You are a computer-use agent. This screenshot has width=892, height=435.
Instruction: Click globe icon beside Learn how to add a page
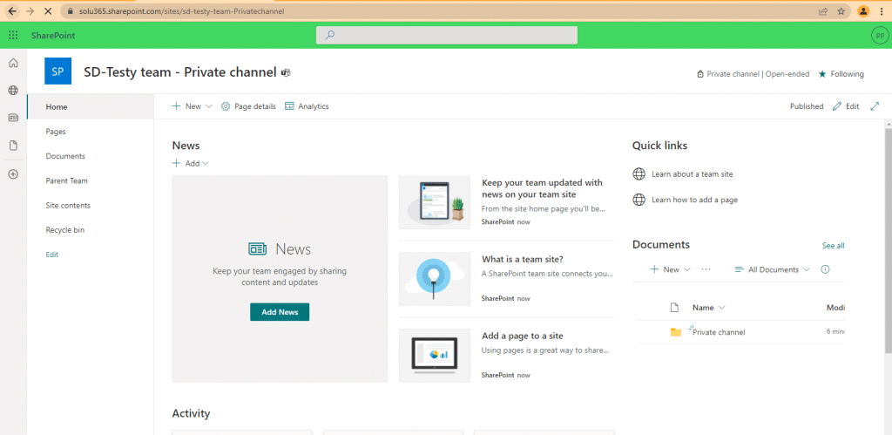tap(639, 200)
